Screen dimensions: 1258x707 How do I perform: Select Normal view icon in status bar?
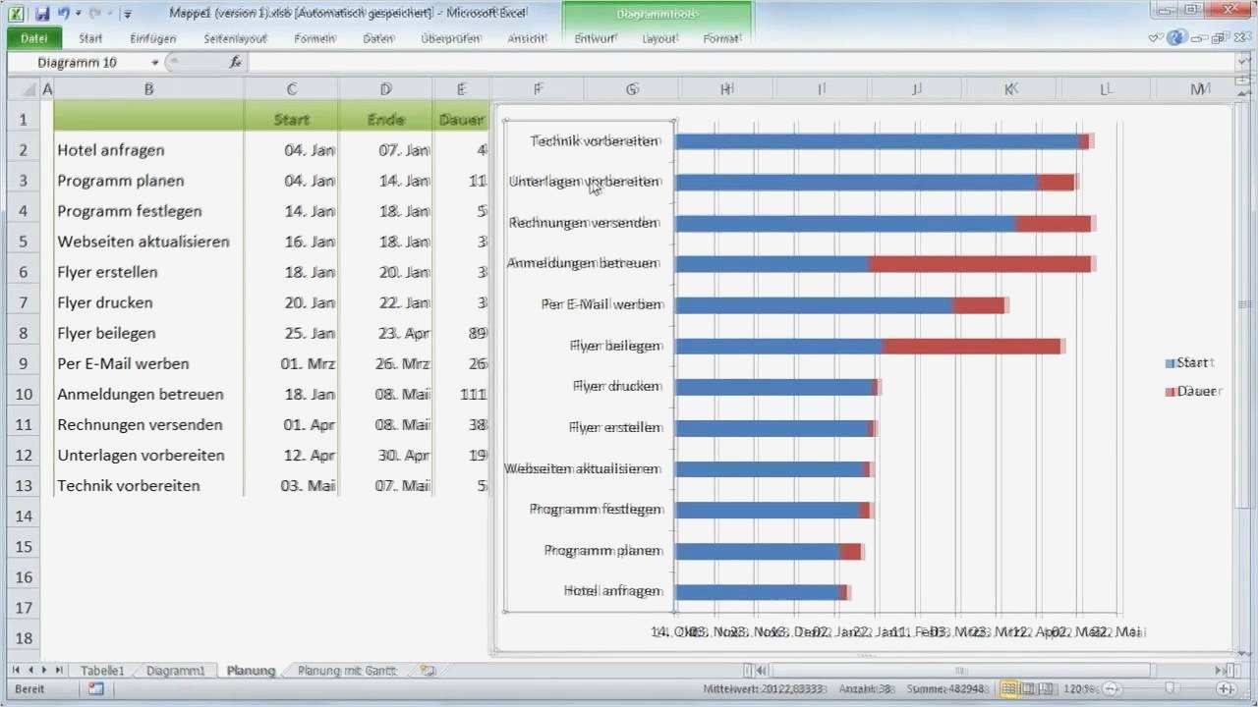pyautogui.click(x=1007, y=687)
